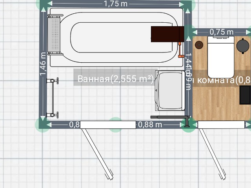The height and width of the screenshot is (188, 251).
Task: Select the perforated bath seat on tub
Action: pos(55,34)
